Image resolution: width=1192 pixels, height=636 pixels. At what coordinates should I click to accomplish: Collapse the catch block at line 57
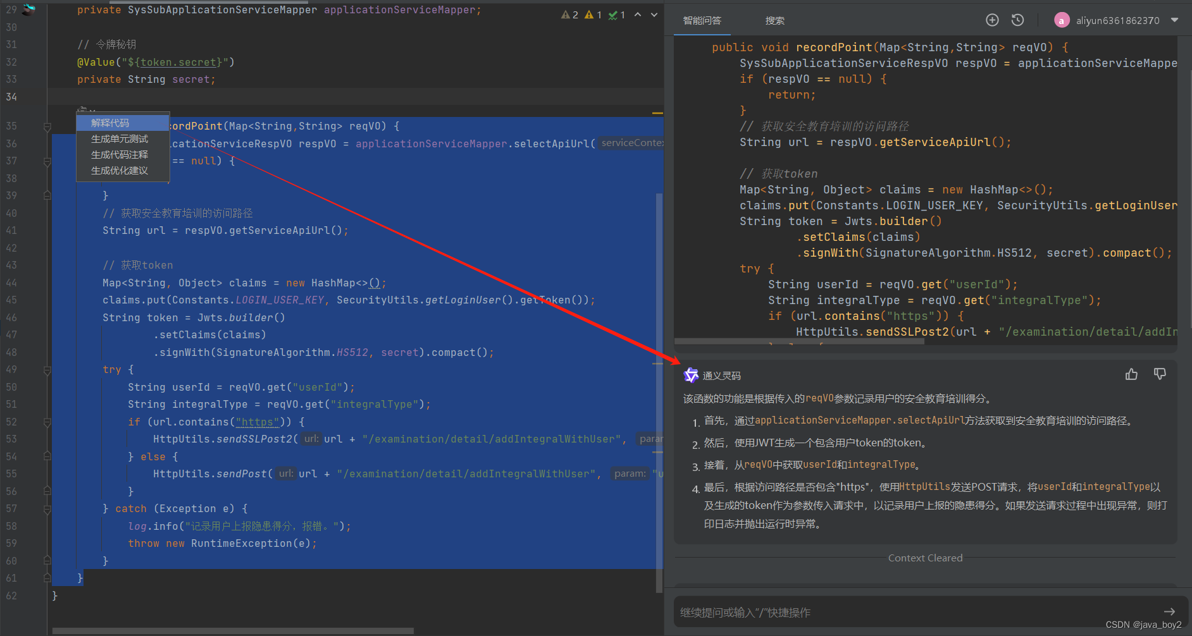pos(47,508)
